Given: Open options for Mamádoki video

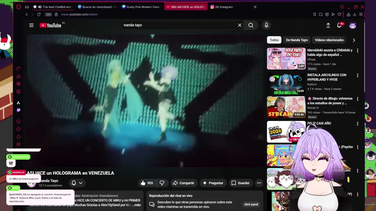Looking at the screenshot, I should (x=357, y=51).
